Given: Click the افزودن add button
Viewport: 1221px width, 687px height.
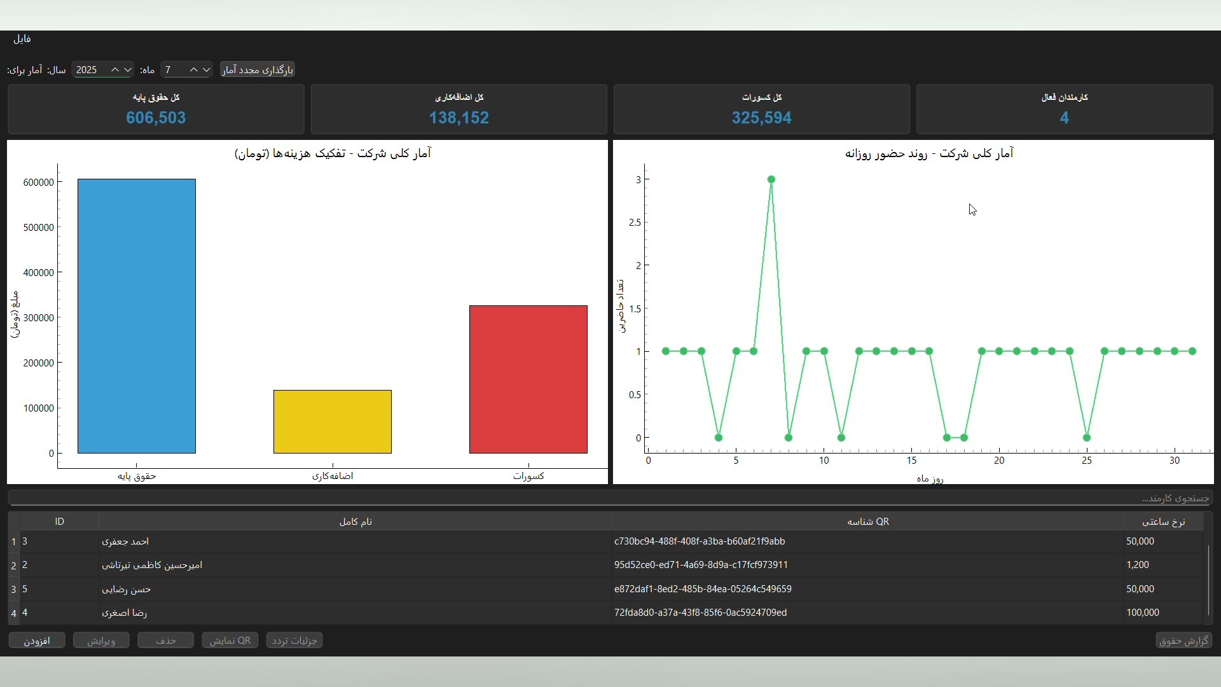Looking at the screenshot, I should point(37,641).
